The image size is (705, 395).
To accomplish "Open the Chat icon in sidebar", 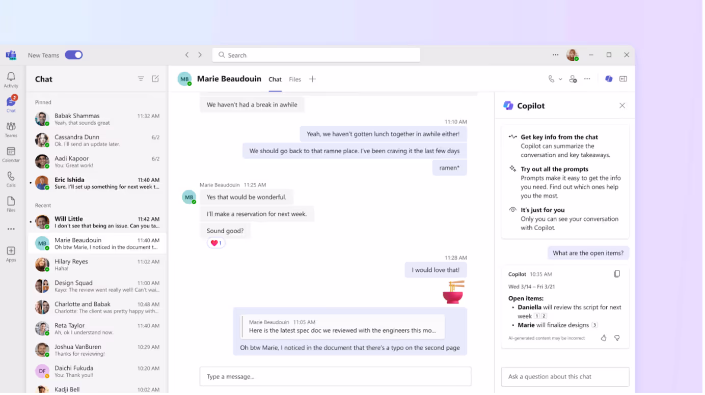I will (x=11, y=104).
